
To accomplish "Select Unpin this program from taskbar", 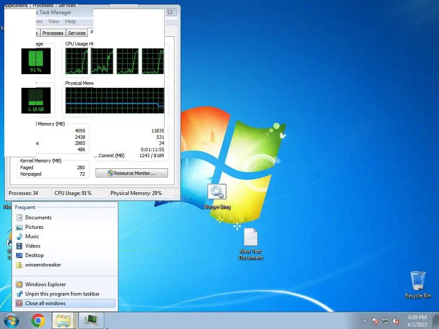I will (65, 294).
